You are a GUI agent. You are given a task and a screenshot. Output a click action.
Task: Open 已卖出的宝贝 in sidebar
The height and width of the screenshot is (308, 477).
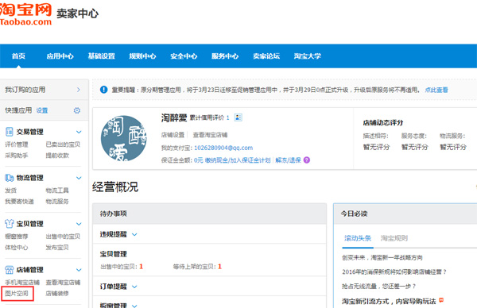coord(63,144)
